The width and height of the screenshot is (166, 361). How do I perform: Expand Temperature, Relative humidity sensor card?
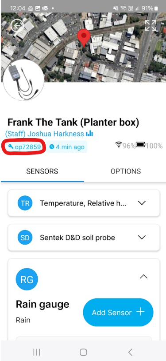(84, 203)
